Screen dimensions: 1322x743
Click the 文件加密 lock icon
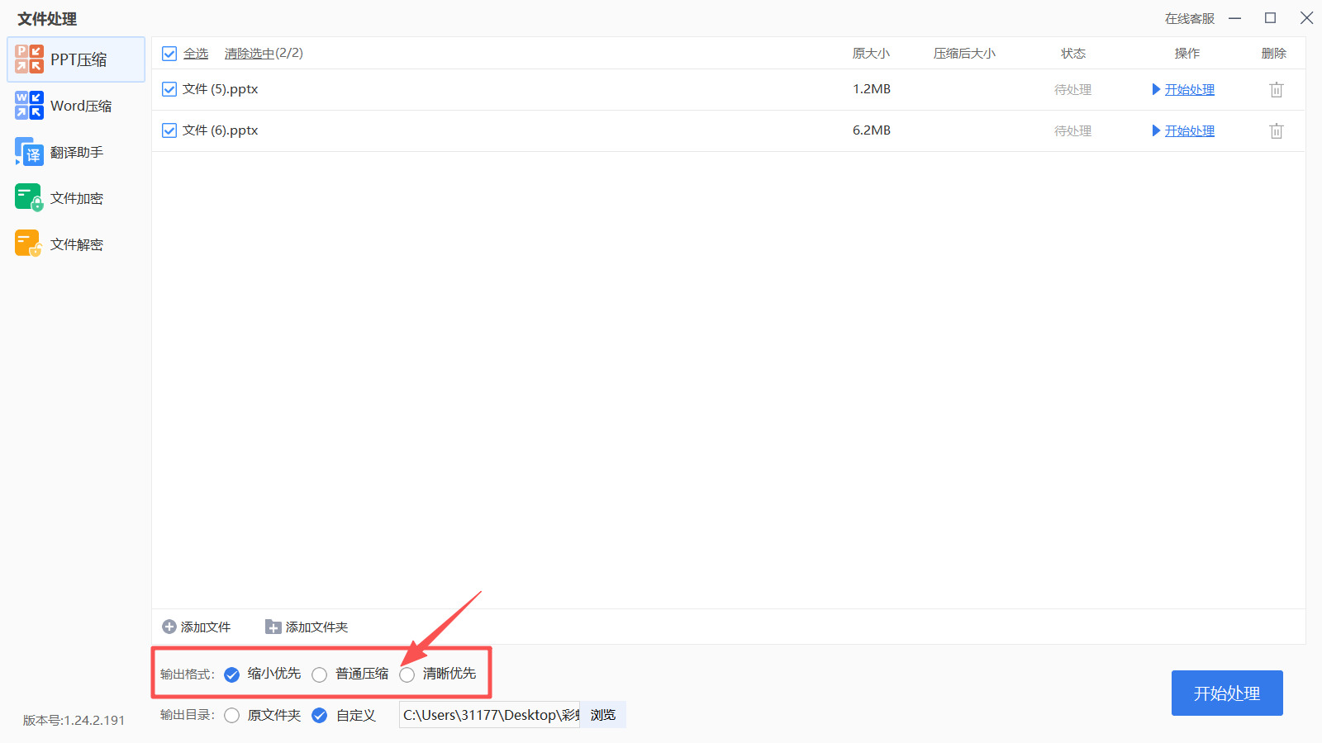pyautogui.click(x=29, y=198)
